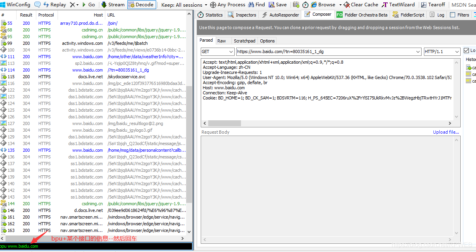Open the TextWizard tool
The width and height of the screenshot is (476, 252).
click(398, 5)
